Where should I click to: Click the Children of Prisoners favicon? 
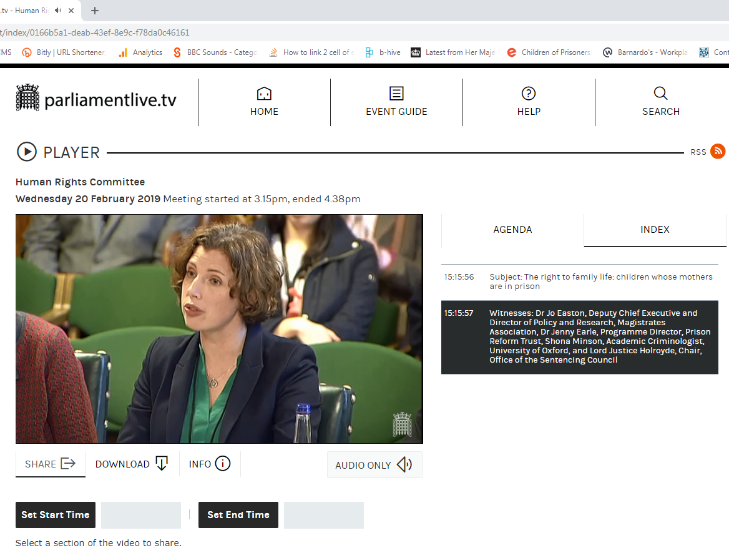tap(511, 52)
